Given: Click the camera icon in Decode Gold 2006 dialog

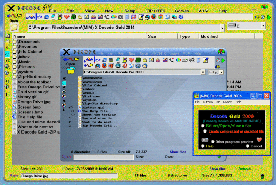Looking at the screenshot, I should [205, 140].
